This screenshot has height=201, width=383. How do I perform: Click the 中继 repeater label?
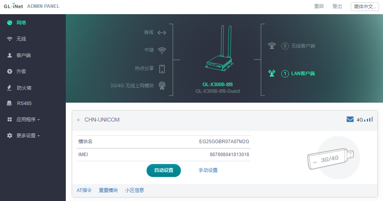(x=149, y=50)
